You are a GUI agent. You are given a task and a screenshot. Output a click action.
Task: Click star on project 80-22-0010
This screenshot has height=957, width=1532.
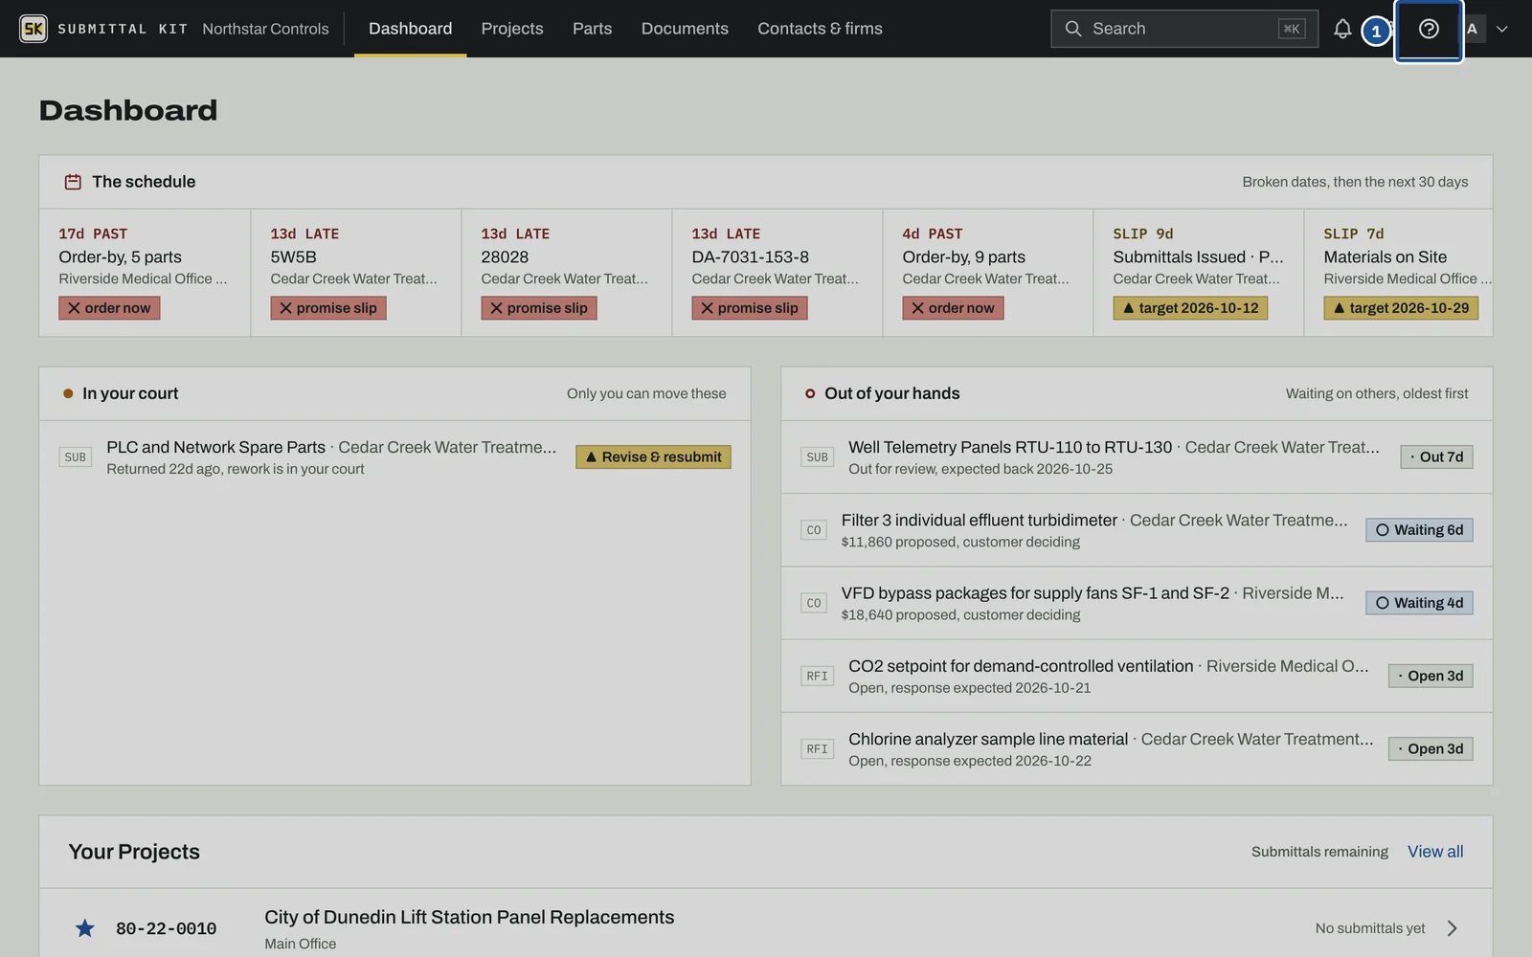click(x=85, y=928)
